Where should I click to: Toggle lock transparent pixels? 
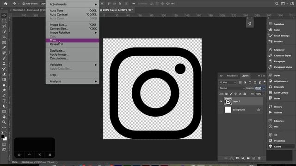tap(227, 94)
